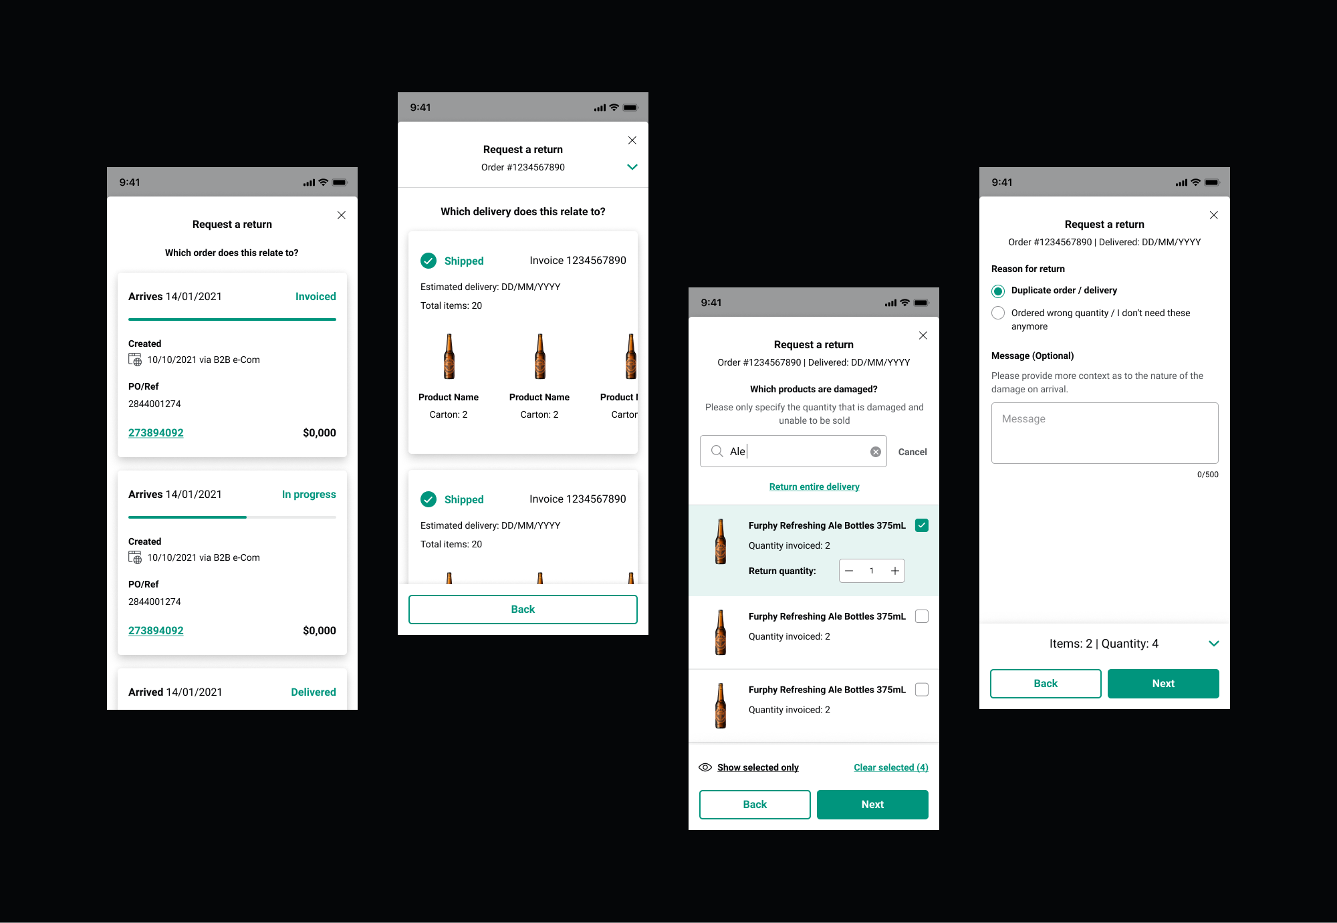Expand the Order #1234567890 header chevron
The height and width of the screenshot is (923, 1337).
tap(632, 167)
